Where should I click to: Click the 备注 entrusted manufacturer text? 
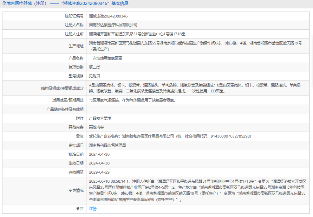[170, 136]
